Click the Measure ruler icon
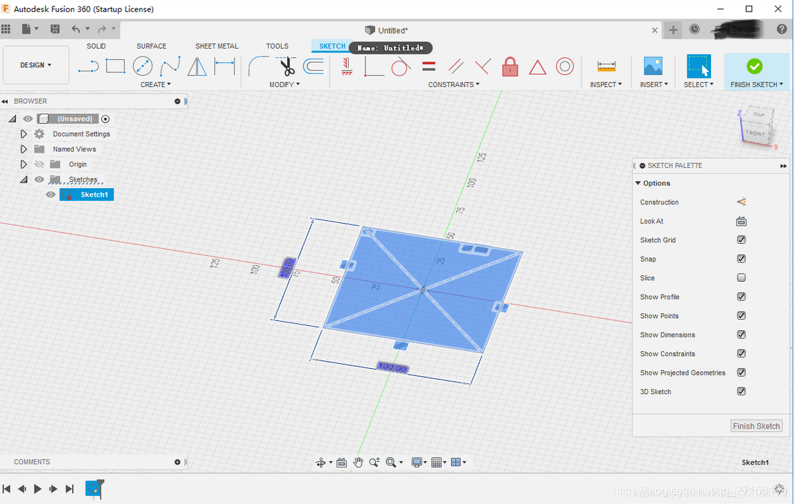 point(606,66)
